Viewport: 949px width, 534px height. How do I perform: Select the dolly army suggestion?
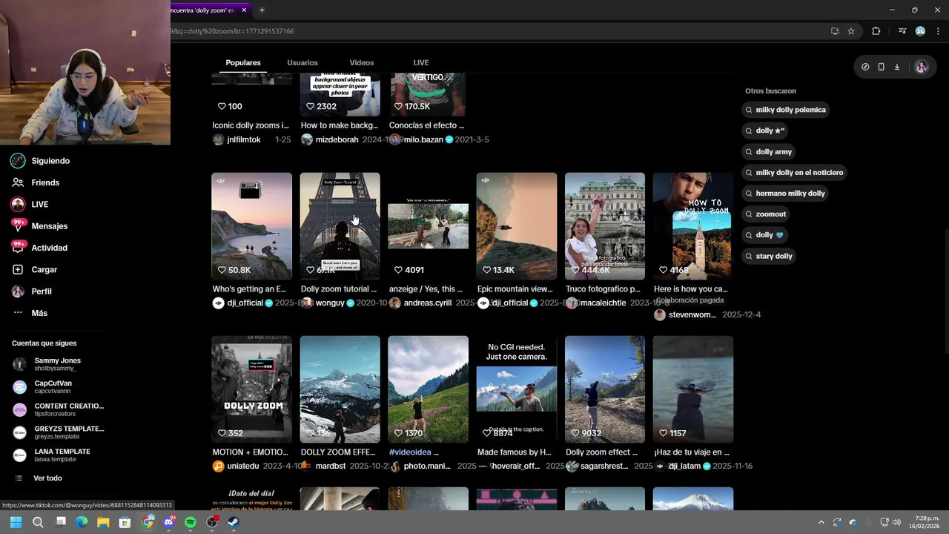(770, 151)
